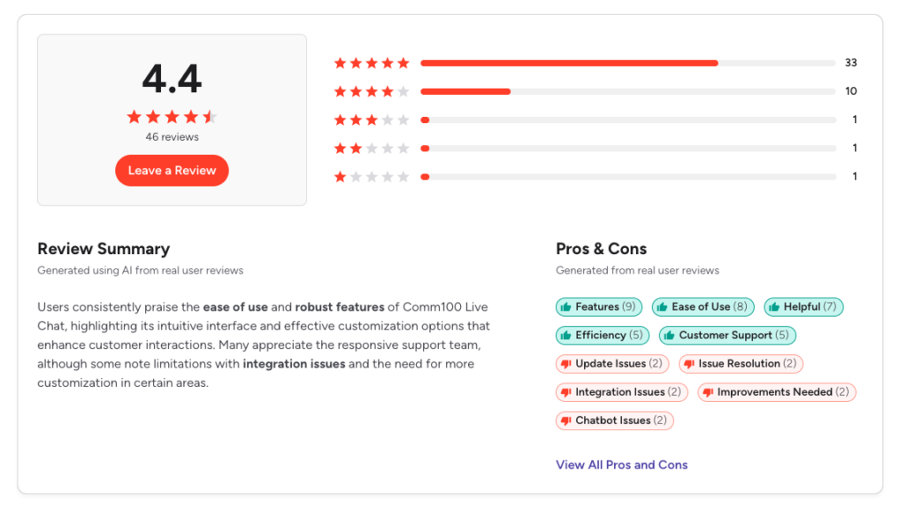Click the half-filled star under the 4.4 rating
899x510 pixels.
tap(211, 116)
